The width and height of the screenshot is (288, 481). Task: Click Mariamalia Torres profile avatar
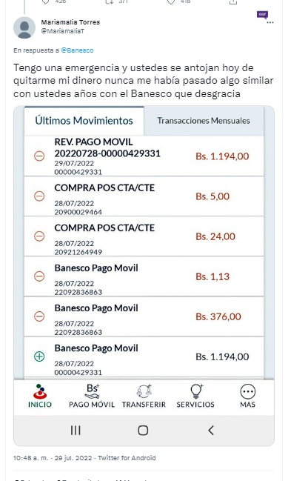point(24,27)
